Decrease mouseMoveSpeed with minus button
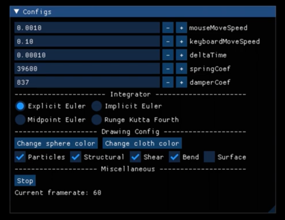 point(168,28)
